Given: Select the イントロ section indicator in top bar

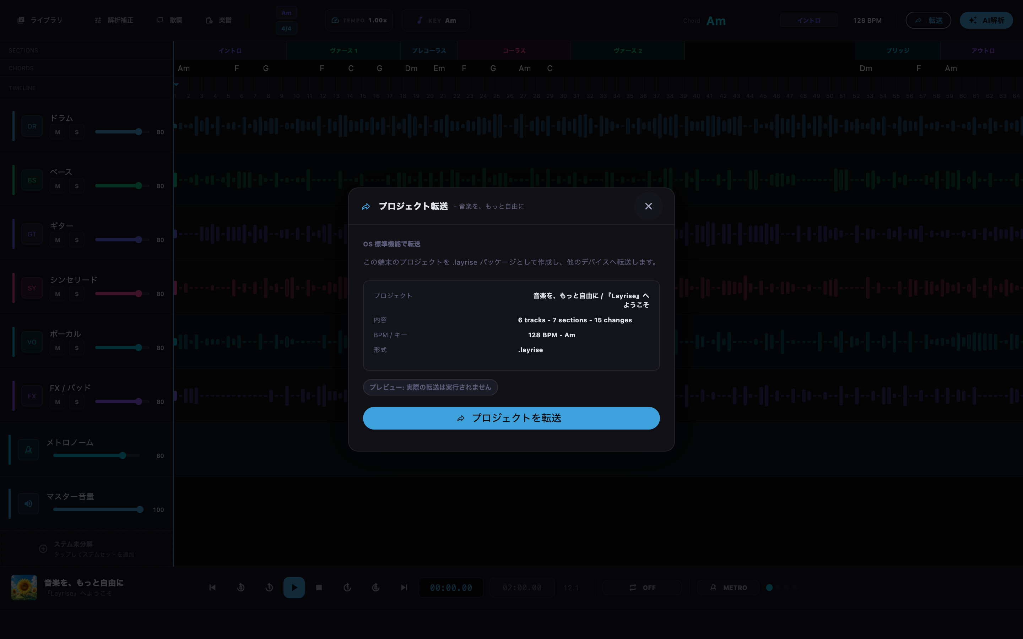Looking at the screenshot, I should point(809,20).
